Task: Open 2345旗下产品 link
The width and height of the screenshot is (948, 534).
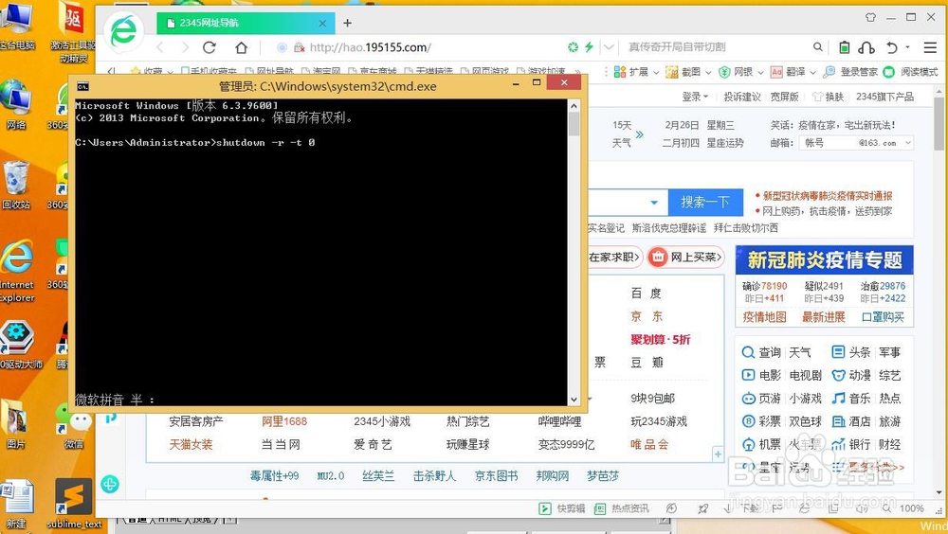Action: click(x=884, y=97)
